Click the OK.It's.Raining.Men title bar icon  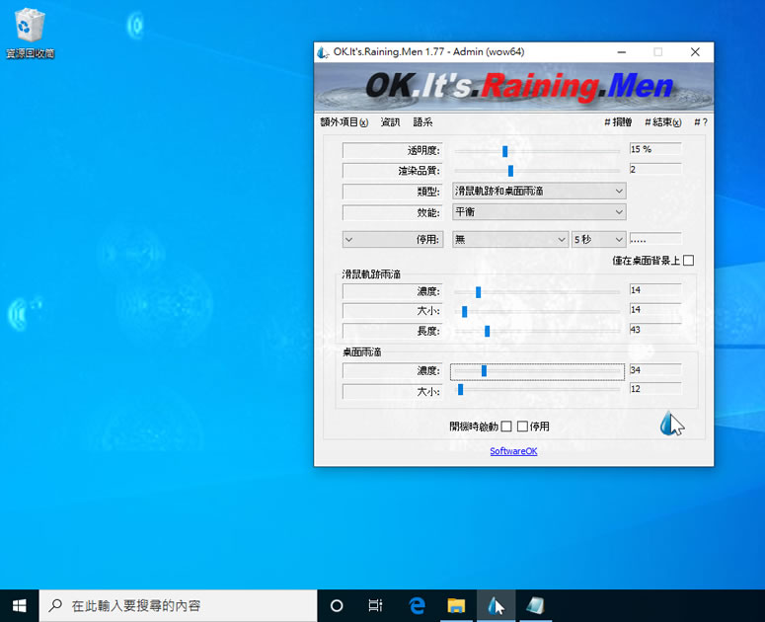click(323, 52)
